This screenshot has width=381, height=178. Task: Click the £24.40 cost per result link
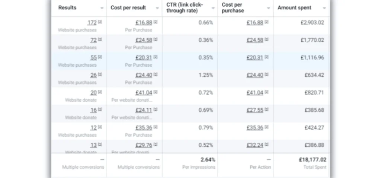tap(144, 75)
